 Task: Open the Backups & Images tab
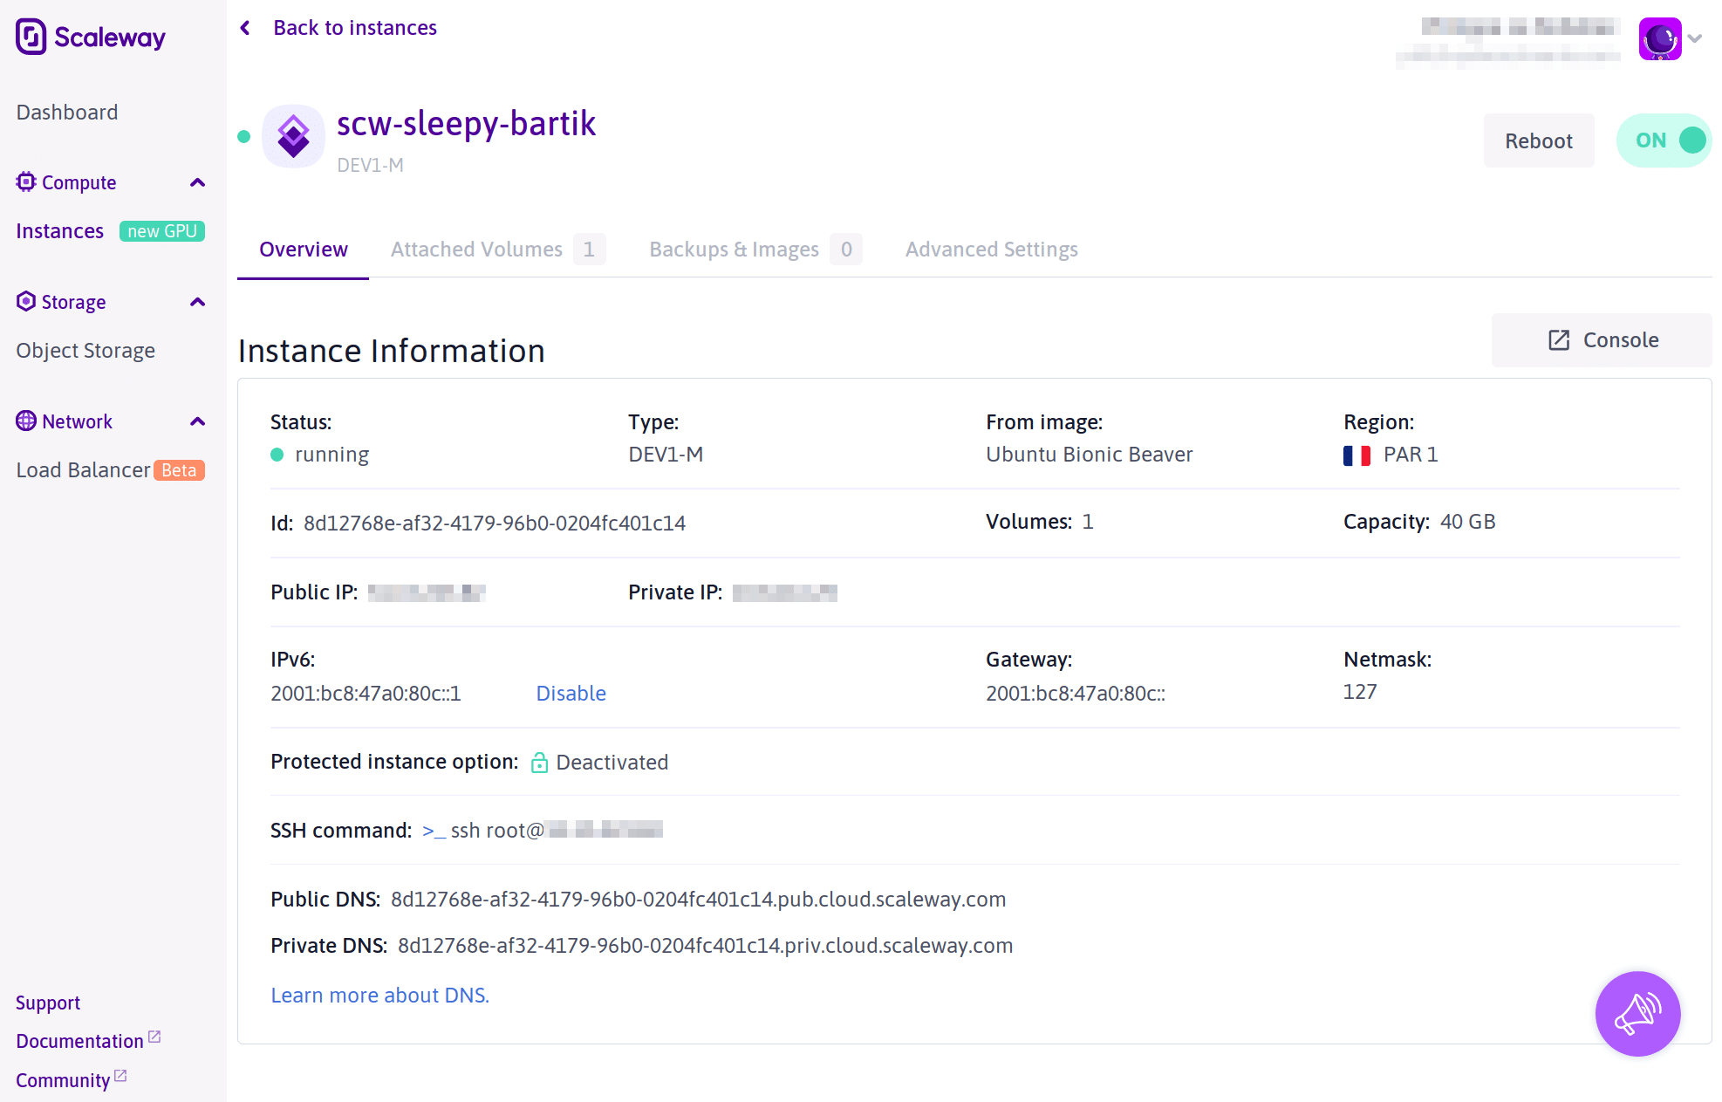[755, 250]
